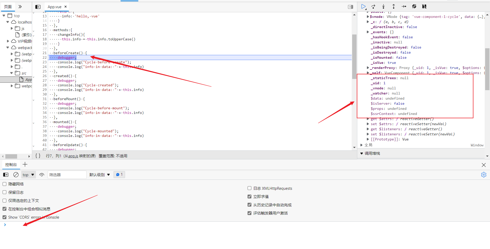Uncheck 在控制台中组合相似消息

point(5,209)
